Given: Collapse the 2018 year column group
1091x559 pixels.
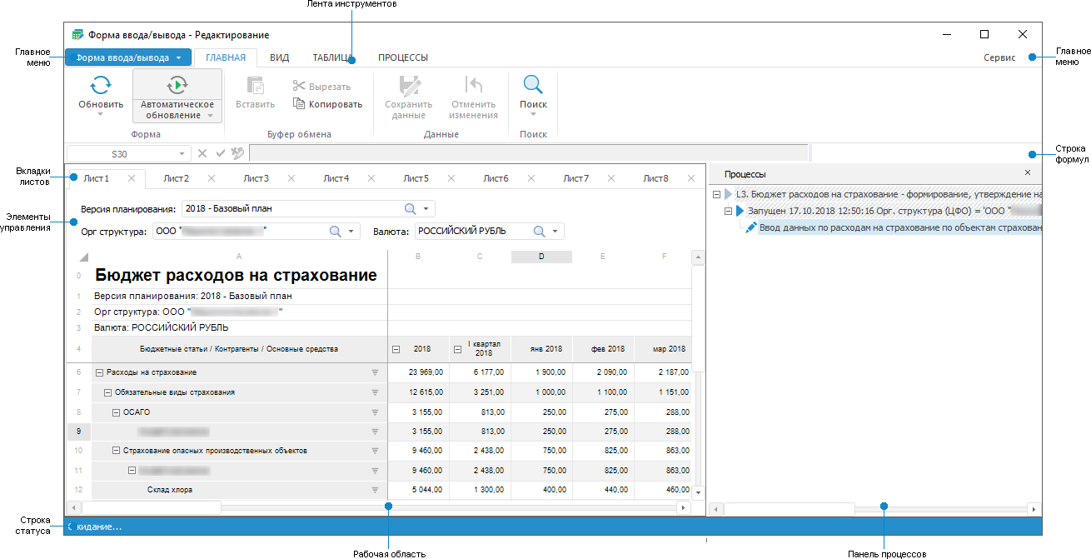Looking at the screenshot, I should point(396,350).
